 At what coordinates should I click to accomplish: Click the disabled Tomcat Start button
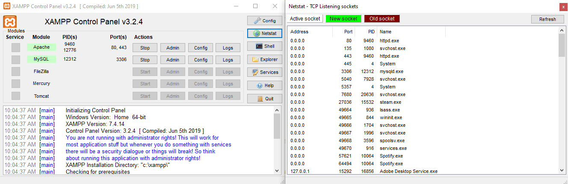(x=145, y=96)
